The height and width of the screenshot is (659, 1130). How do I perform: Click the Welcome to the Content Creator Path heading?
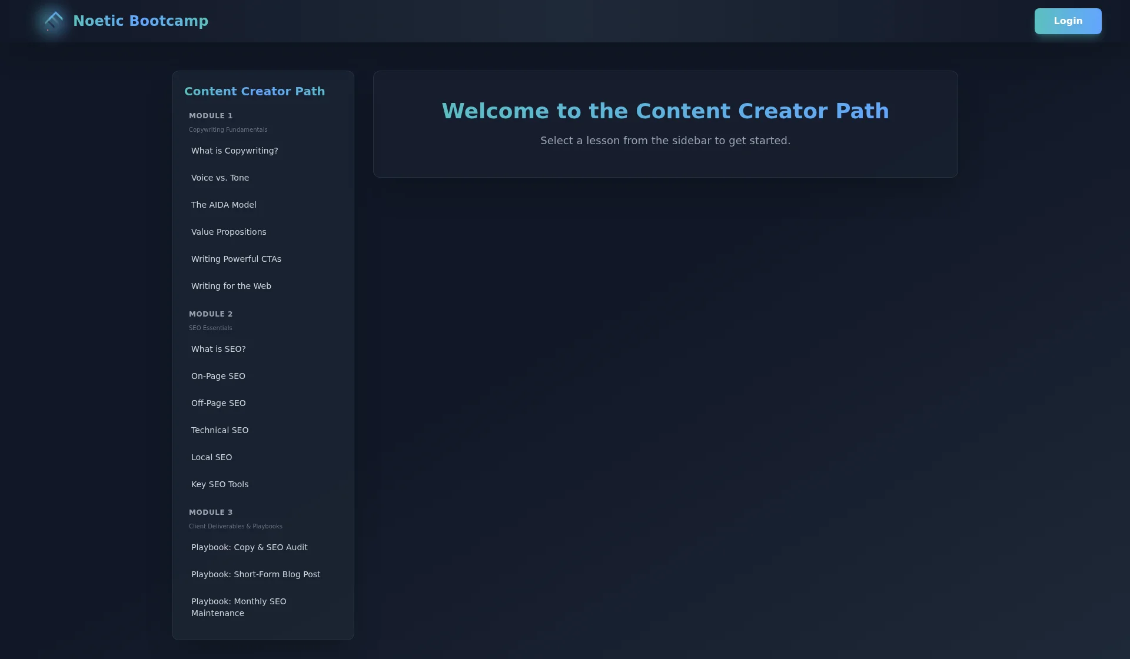[x=665, y=111]
